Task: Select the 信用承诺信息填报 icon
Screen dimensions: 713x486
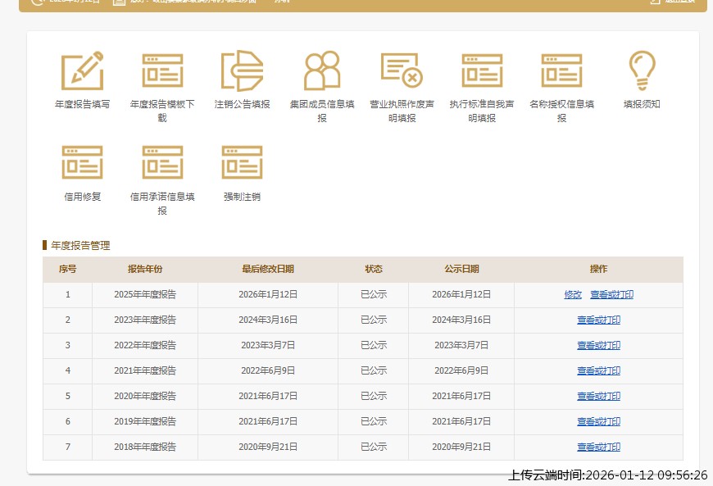Action: 162,163
